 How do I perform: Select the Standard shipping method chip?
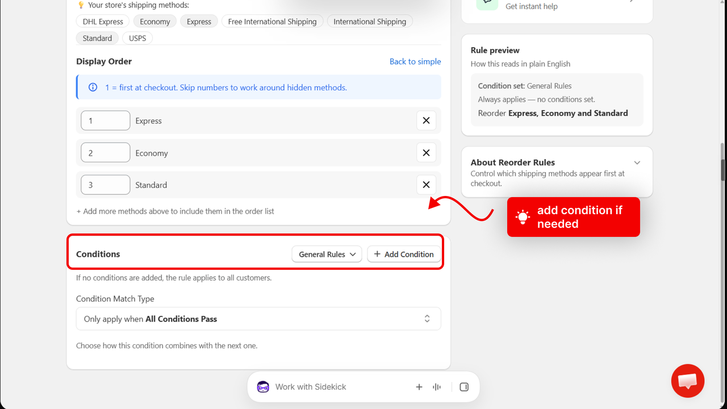coord(97,38)
